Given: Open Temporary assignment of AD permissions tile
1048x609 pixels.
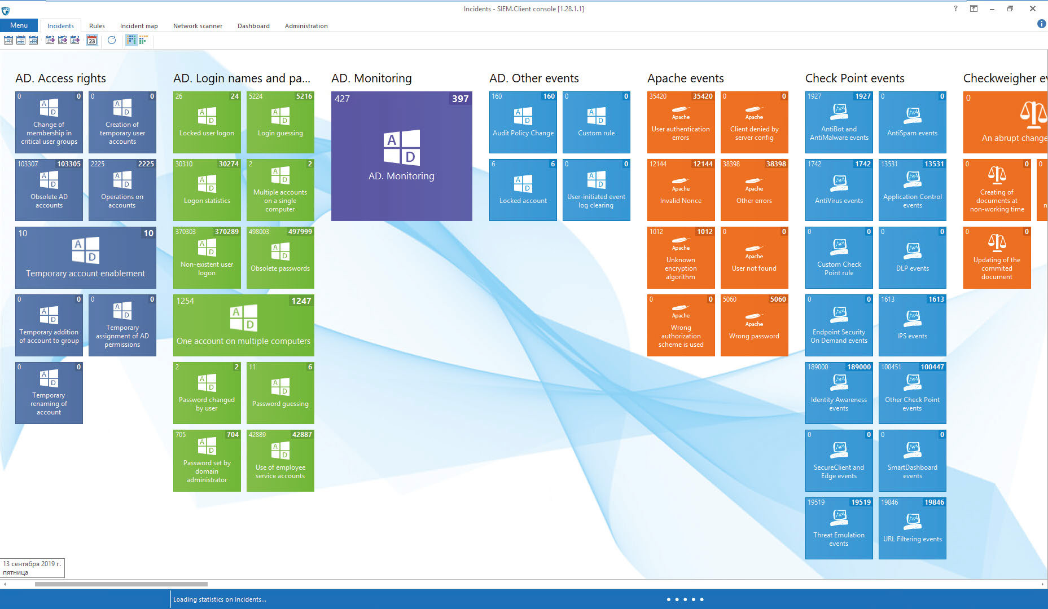Looking at the screenshot, I should tap(122, 325).
